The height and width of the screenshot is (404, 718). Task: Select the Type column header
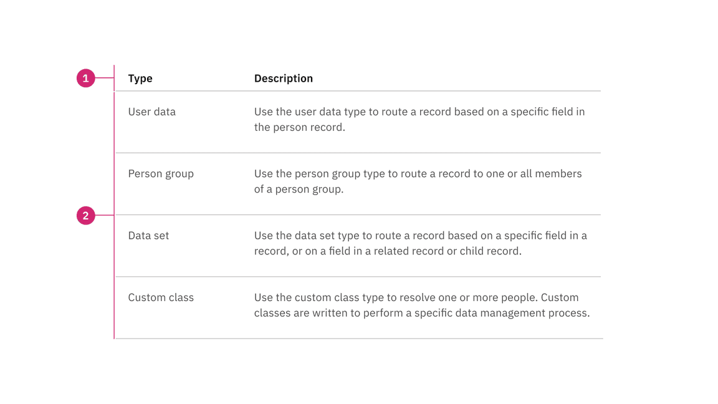coord(140,79)
